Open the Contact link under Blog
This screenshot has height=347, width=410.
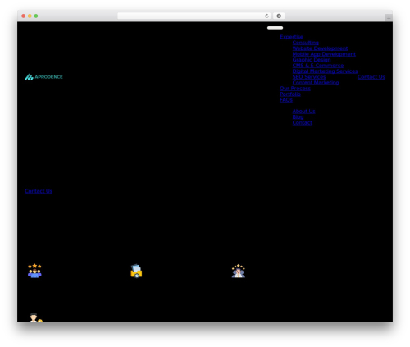tap(303, 123)
